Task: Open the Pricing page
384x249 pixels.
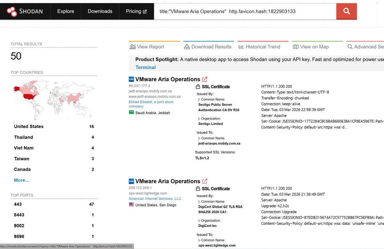Action: (x=136, y=11)
